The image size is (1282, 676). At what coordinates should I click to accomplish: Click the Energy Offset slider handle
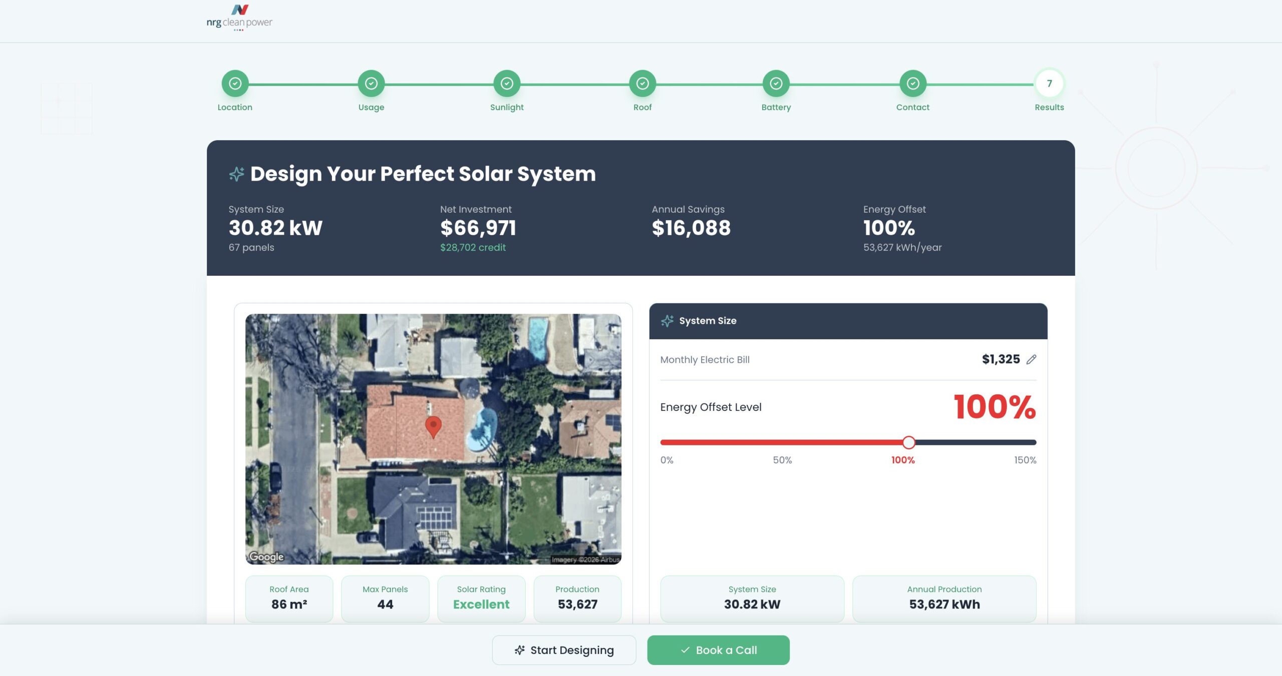[x=909, y=442]
